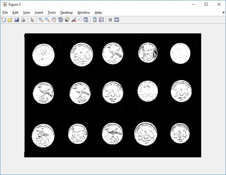Choose the Data Cursor tool
The height and width of the screenshot is (175, 226).
tap(67, 20)
